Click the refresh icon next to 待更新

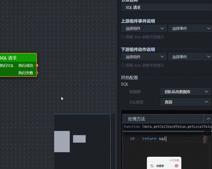[x=152, y=166]
